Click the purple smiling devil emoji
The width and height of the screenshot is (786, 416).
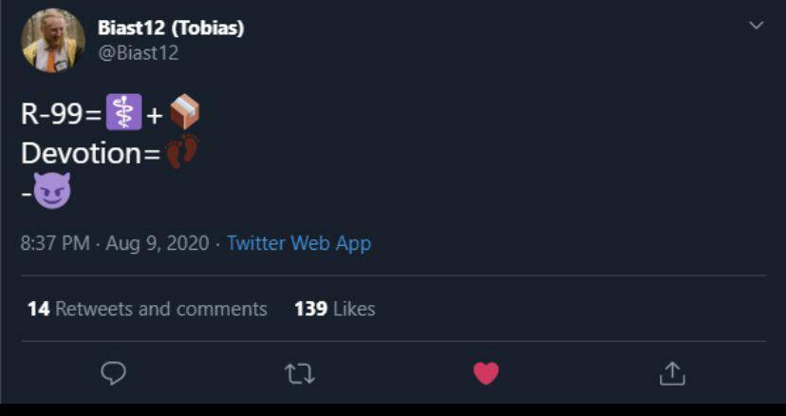(52, 191)
